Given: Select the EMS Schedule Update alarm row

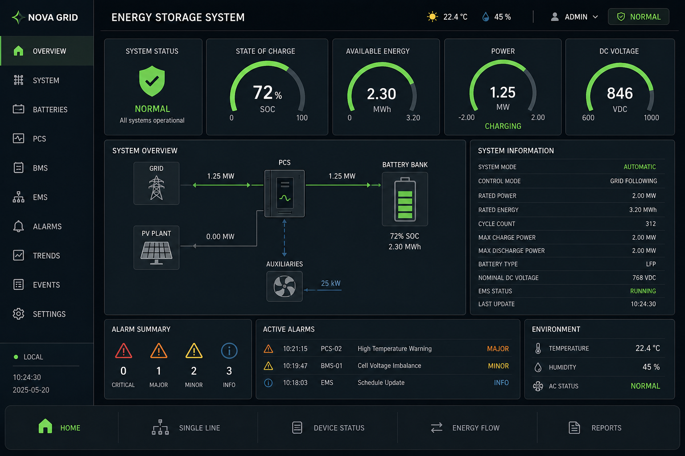Looking at the screenshot, I should [x=387, y=383].
